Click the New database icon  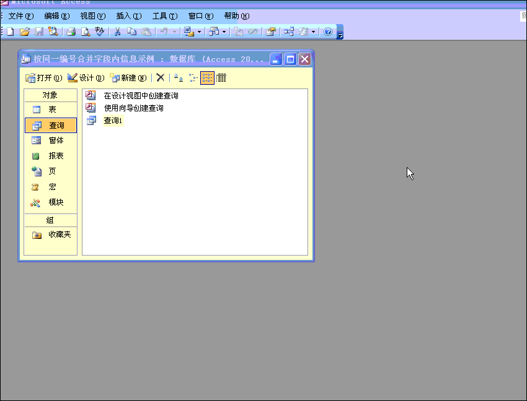tap(10, 32)
